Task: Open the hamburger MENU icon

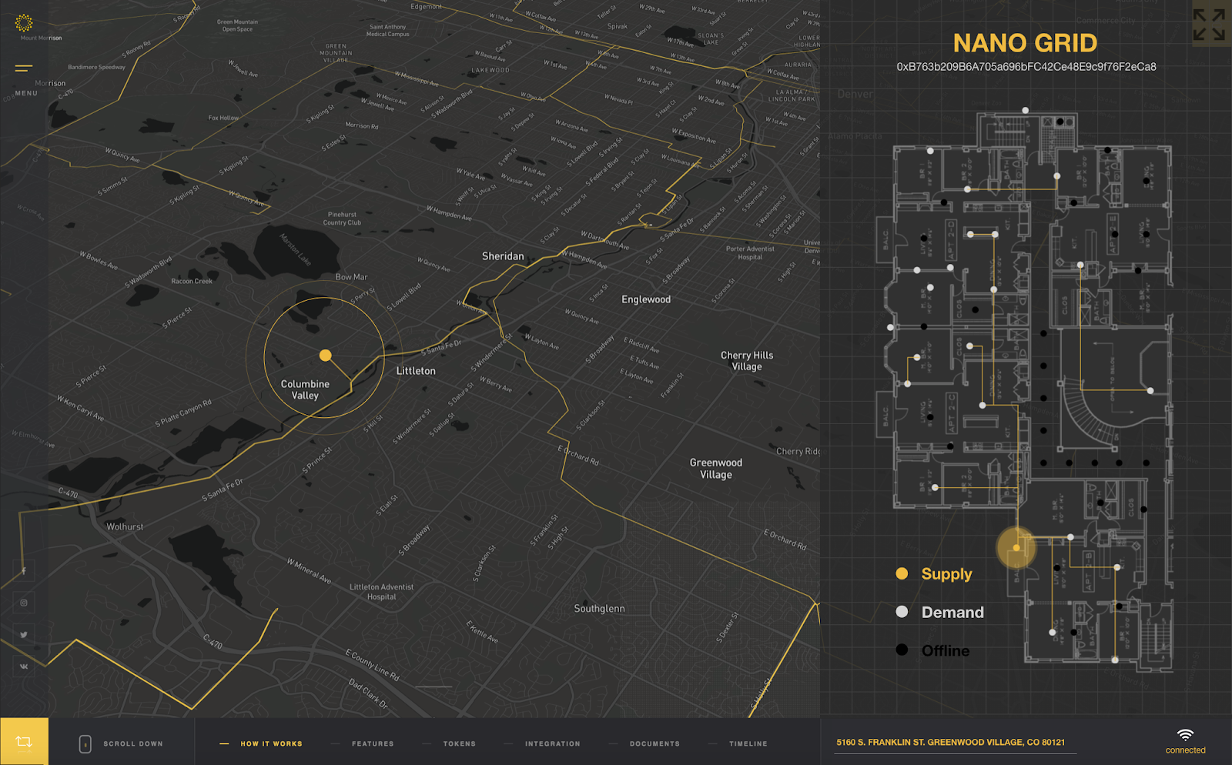Action: click(x=24, y=68)
